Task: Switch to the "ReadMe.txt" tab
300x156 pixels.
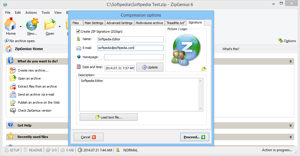Action: pos(176,23)
